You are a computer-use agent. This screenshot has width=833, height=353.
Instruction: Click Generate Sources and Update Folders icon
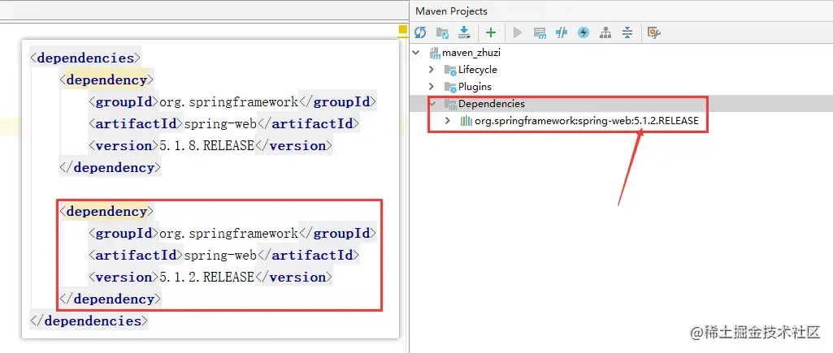pos(442,33)
